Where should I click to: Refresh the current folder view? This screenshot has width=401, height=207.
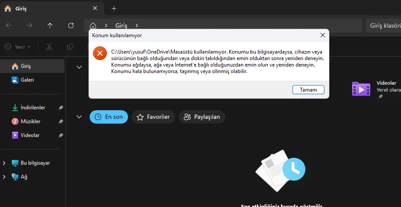pyautogui.click(x=71, y=25)
